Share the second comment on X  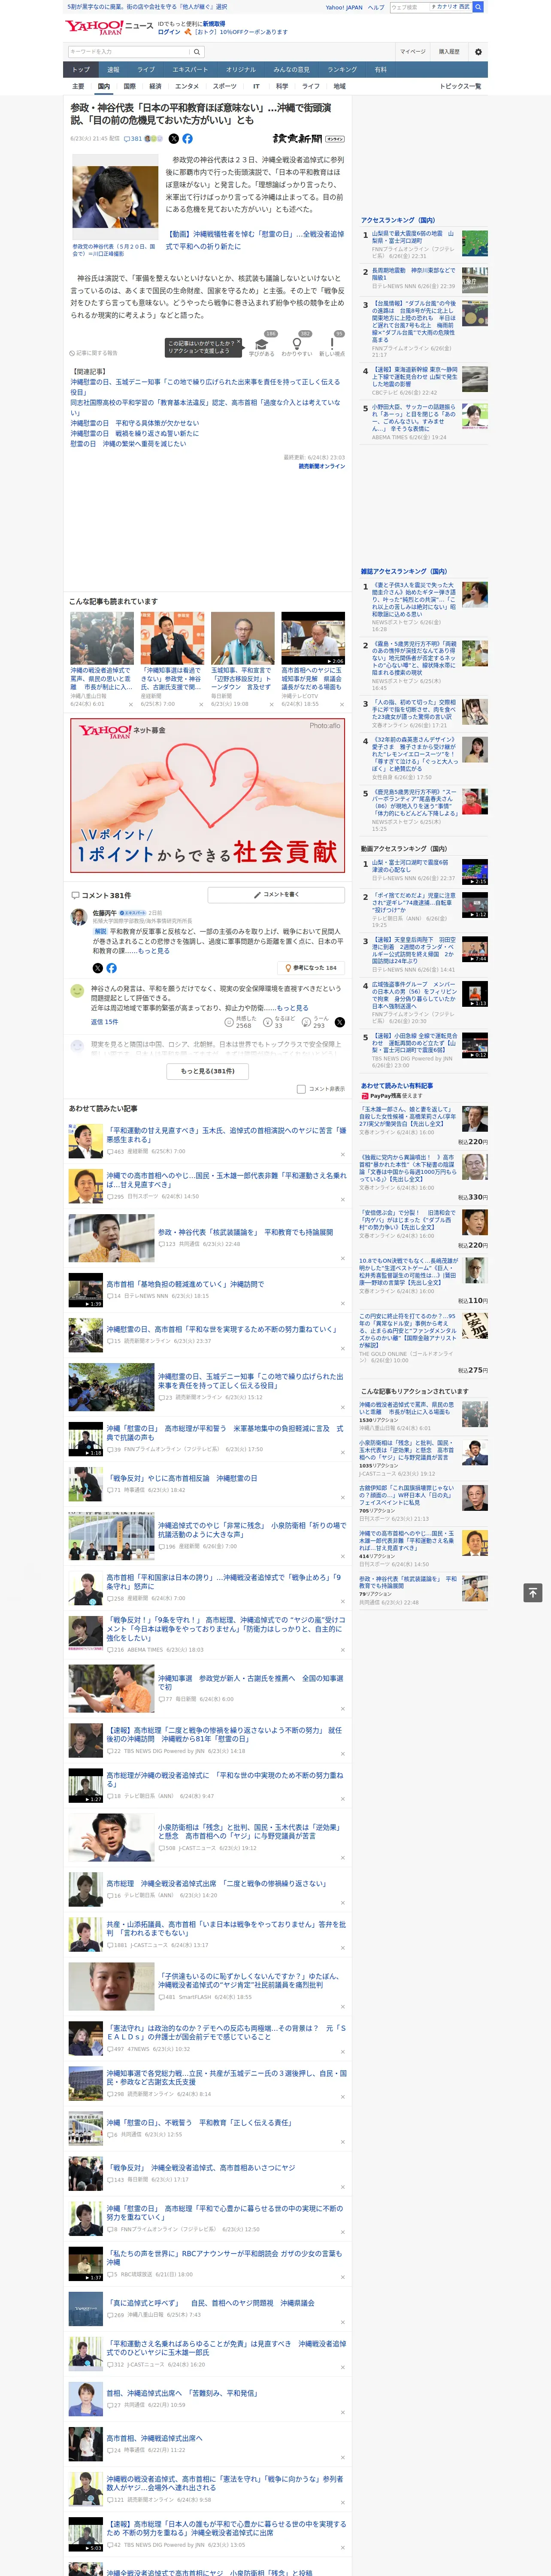click(x=340, y=1022)
